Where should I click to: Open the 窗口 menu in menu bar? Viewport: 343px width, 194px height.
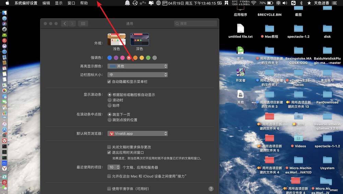point(71,3)
